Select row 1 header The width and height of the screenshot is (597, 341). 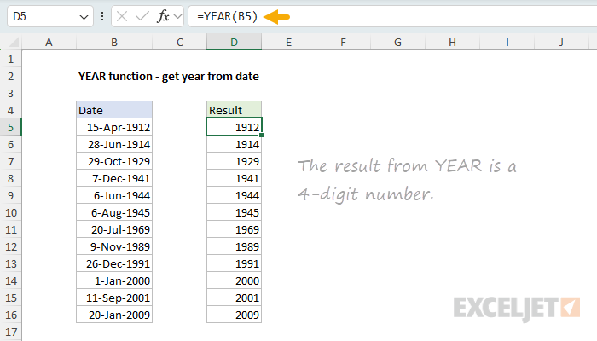(x=10, y=60)
